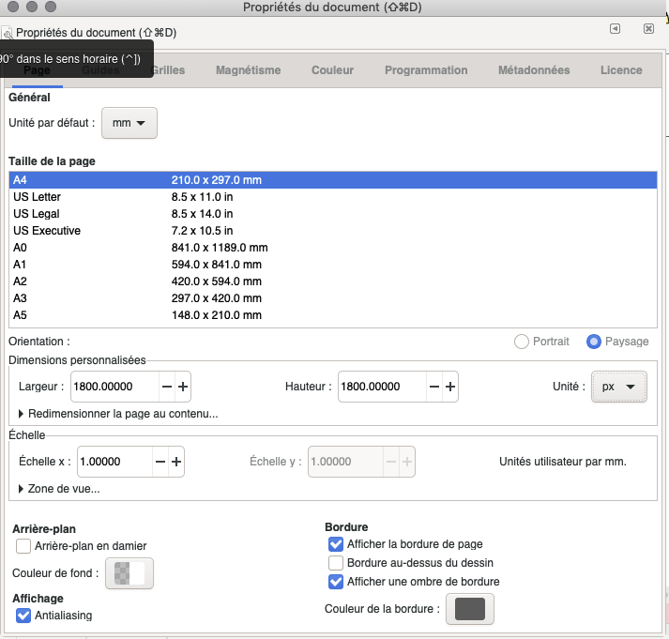
Task: Increase Largeur with the plus button
Action: point(183,387)
